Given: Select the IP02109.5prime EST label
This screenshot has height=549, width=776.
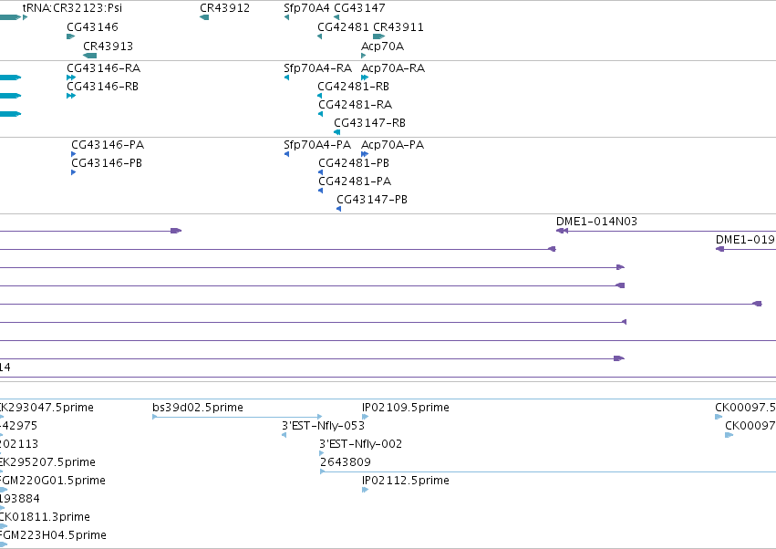Looking at the screenshot, I should click(x=406, y=408).
